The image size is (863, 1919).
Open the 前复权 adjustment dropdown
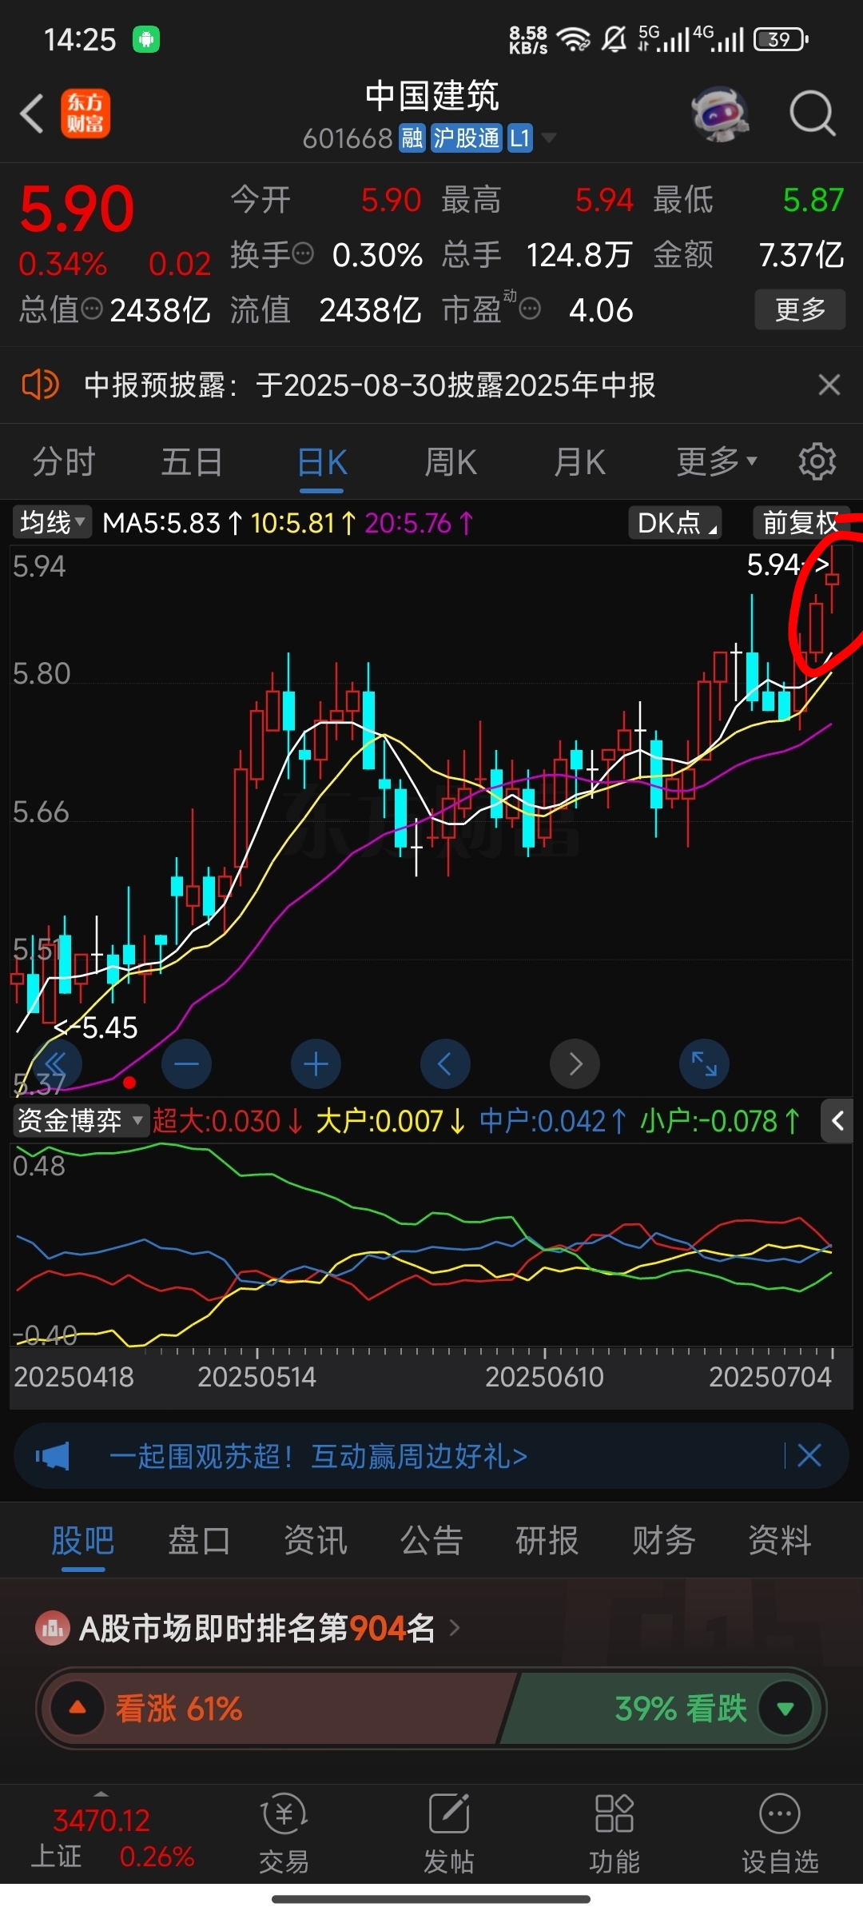click(801, 523)
